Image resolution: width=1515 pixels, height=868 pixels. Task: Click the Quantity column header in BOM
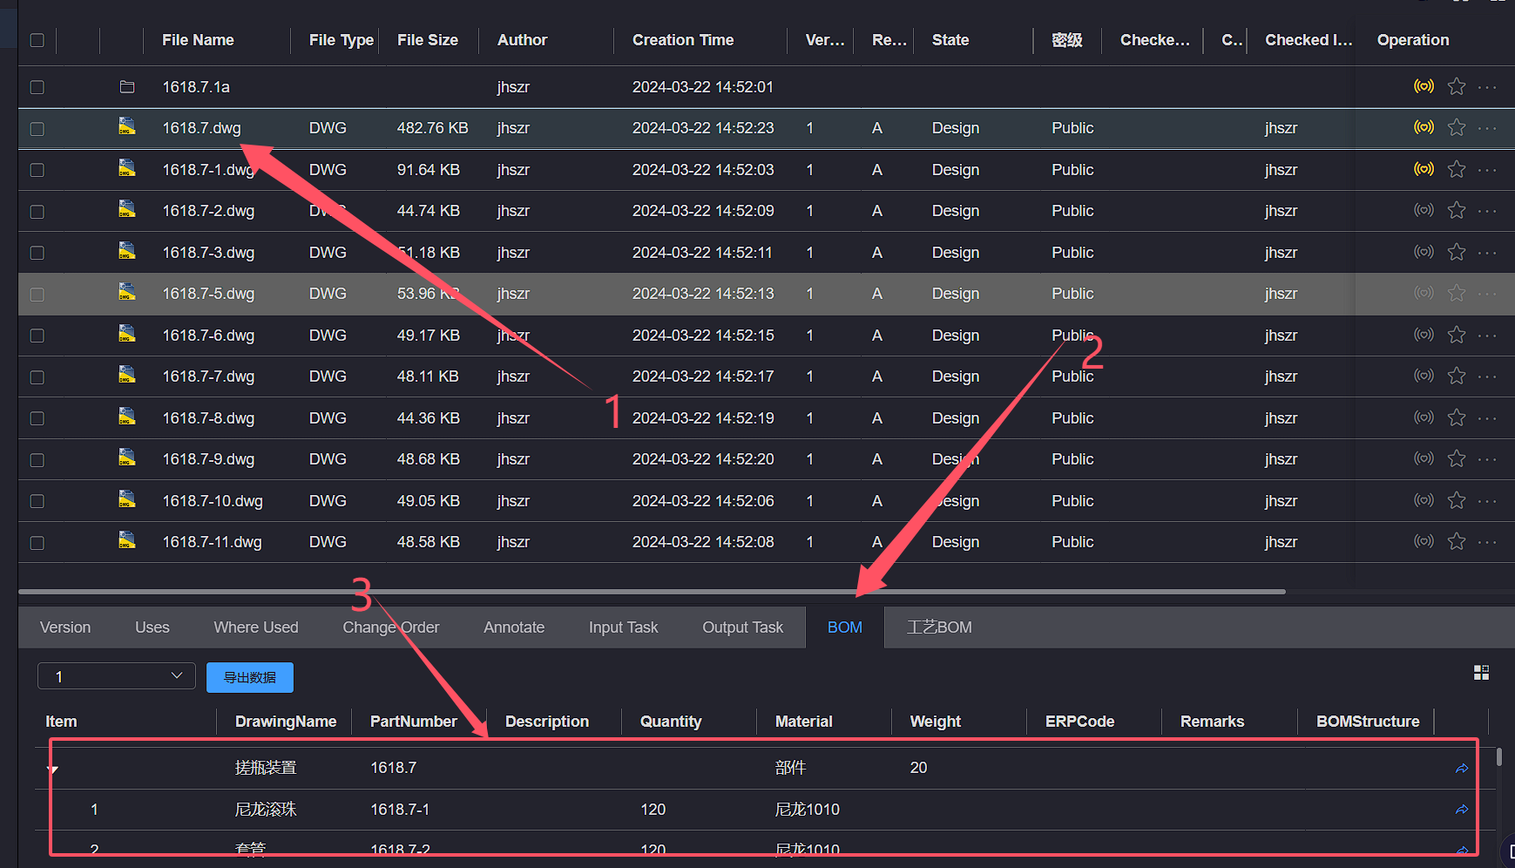tap(671, 722)
